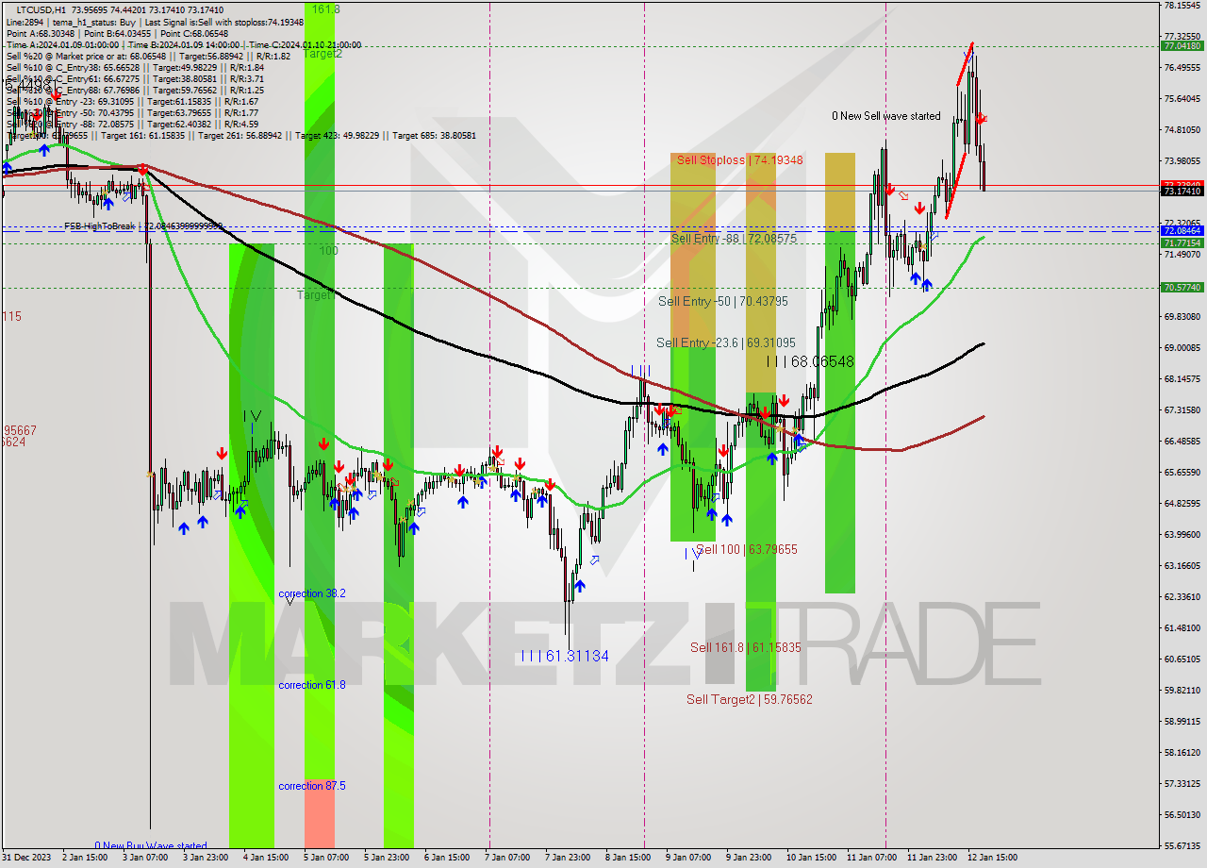Click '4 Jan 15:00' on time axis
Screen dimensions: 1207x868
(265, 858)
